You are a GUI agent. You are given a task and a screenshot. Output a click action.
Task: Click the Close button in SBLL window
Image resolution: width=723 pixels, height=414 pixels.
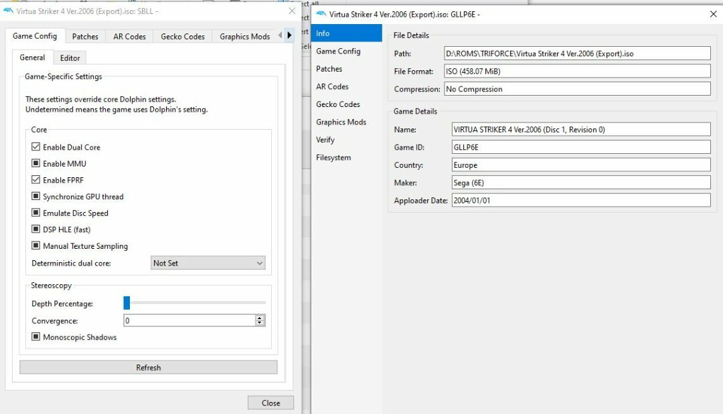(x=270, y=403)
